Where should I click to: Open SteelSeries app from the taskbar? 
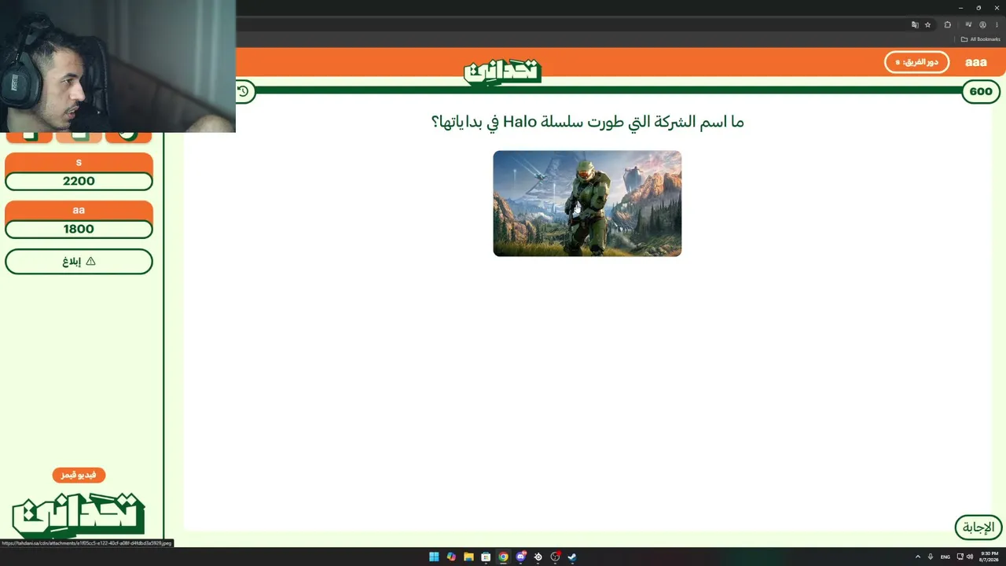click(538, 557)
